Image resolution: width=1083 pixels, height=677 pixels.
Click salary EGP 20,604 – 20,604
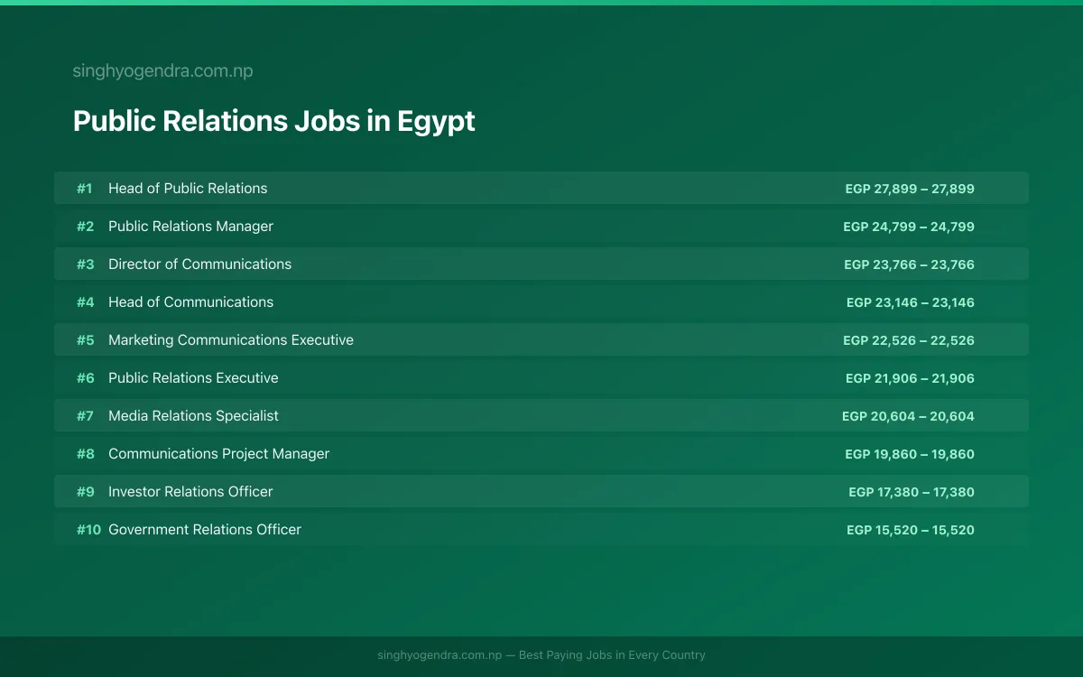click(908, 416)
